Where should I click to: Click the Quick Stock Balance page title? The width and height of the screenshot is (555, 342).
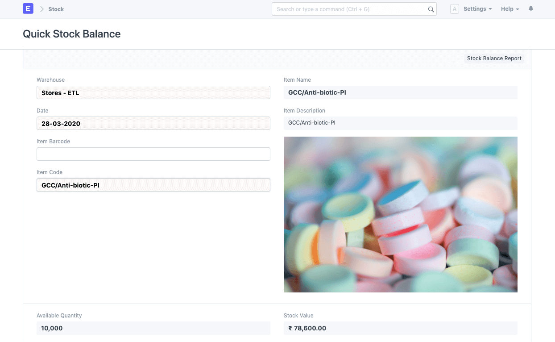click(72, 34)
